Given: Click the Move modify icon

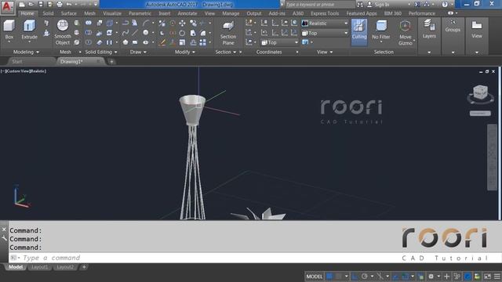Looking at the screenshot, I should point(182,23).
